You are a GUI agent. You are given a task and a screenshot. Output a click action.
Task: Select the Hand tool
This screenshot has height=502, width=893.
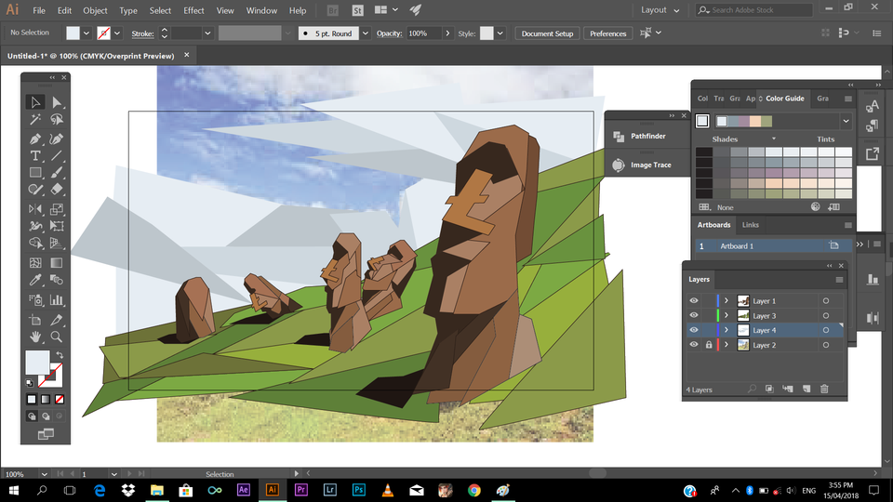point(35,337)
